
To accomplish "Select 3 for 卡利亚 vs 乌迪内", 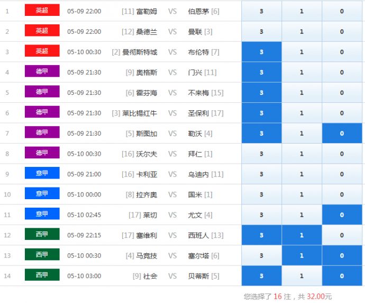I will 261,174.
